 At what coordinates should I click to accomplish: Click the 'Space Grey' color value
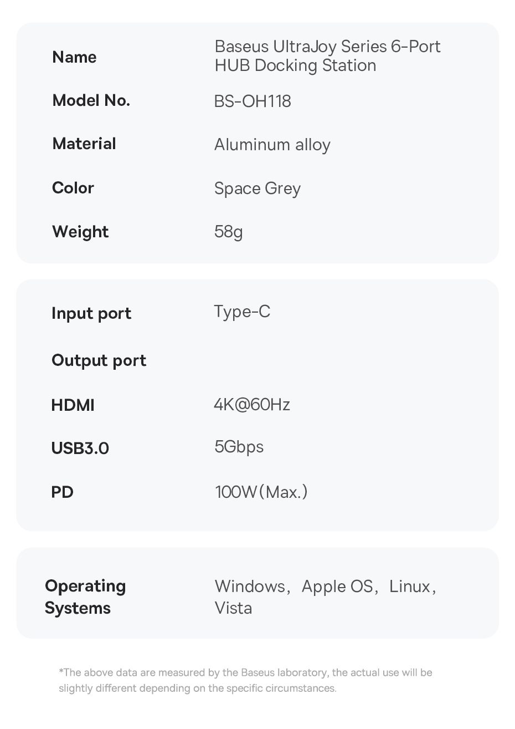coord(257,188)
